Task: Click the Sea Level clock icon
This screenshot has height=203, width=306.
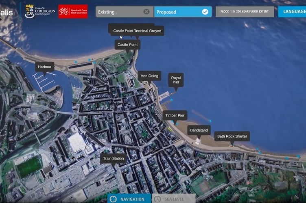Action: coord(157,199)
